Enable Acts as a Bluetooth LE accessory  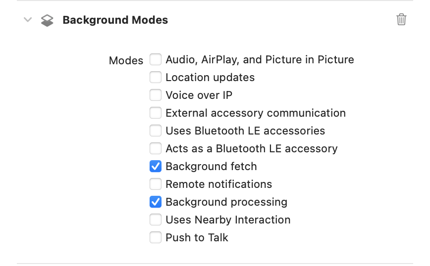(x=156, y=149)
